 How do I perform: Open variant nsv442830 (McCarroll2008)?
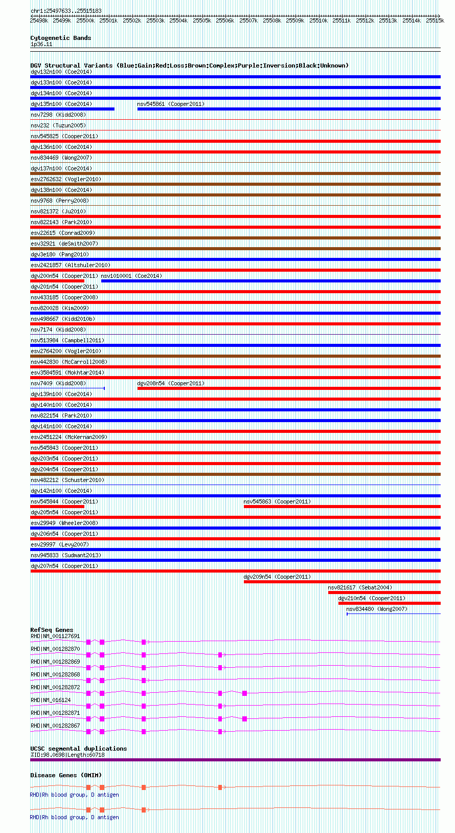(69, 362)
